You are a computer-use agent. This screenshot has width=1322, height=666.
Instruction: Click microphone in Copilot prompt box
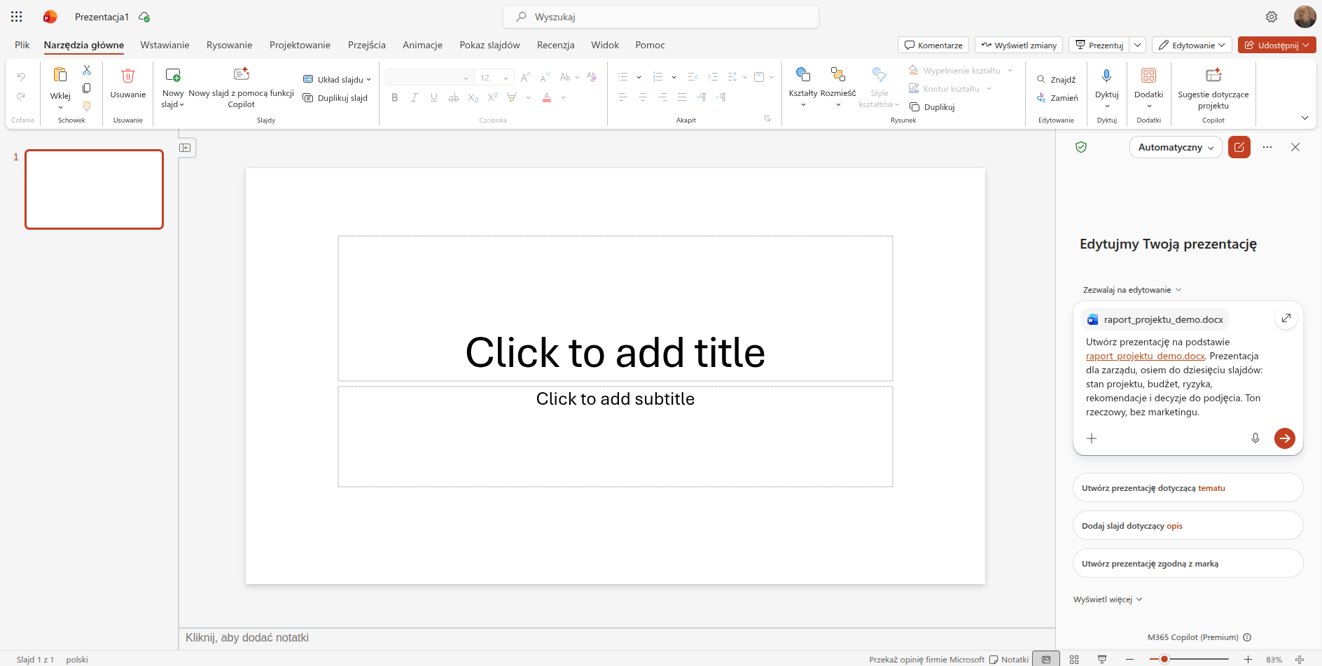click(x=1255, y=438)
